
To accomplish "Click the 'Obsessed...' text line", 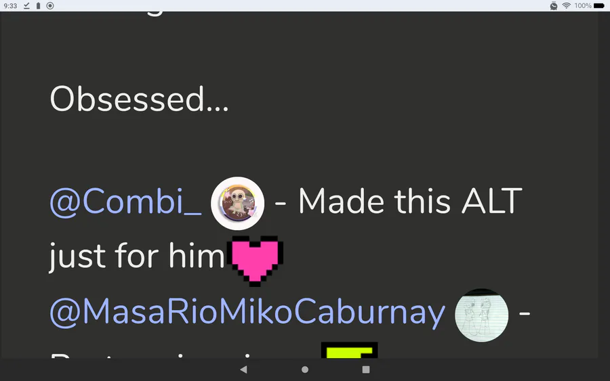I will [139, 99].
